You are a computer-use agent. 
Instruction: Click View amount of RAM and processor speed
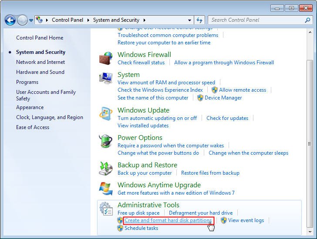[x=166, y=83]
